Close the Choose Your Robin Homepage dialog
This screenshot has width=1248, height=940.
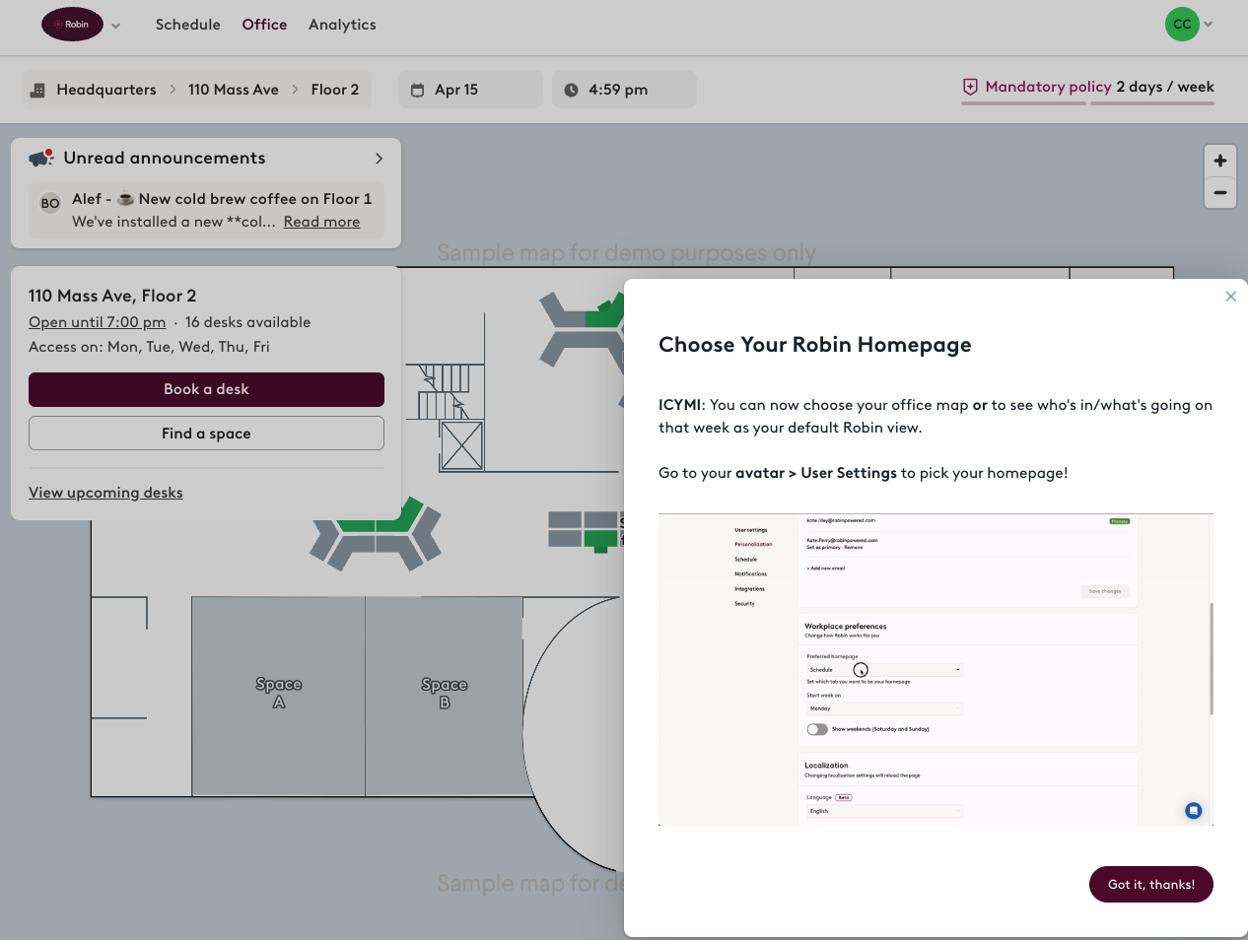(1230, 297)
